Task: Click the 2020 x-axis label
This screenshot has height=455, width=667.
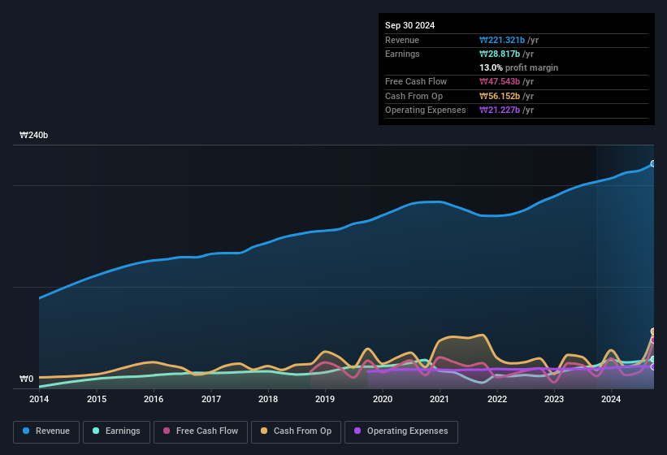Action: [x=383, y=399]
